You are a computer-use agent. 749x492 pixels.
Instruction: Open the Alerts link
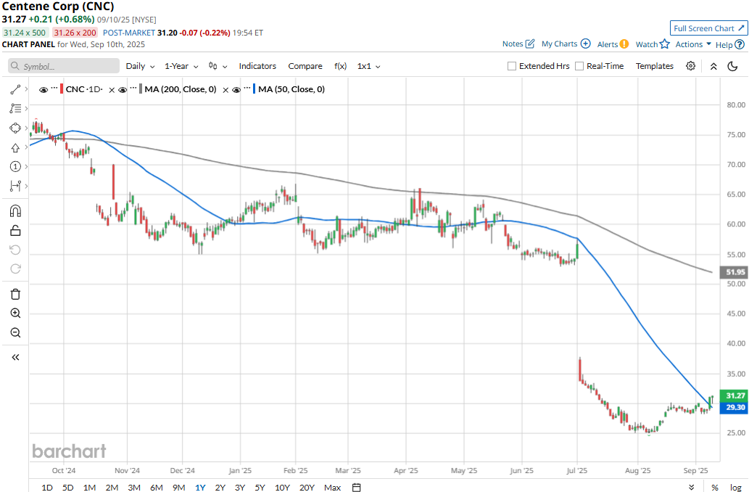608,44
